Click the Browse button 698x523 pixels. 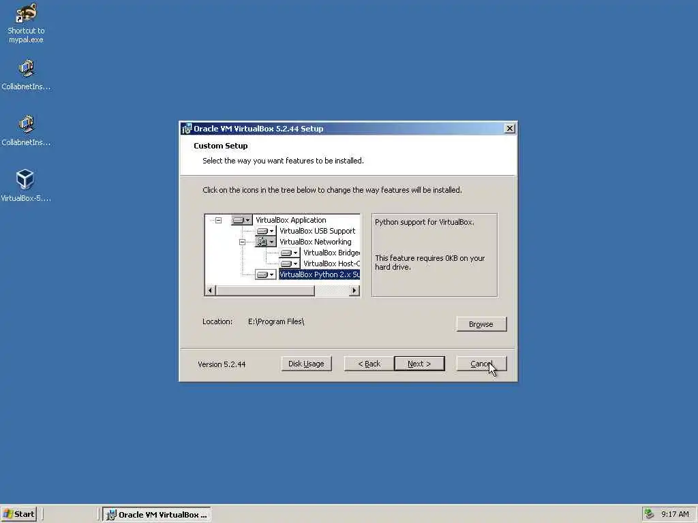click(x=481, y=324)
